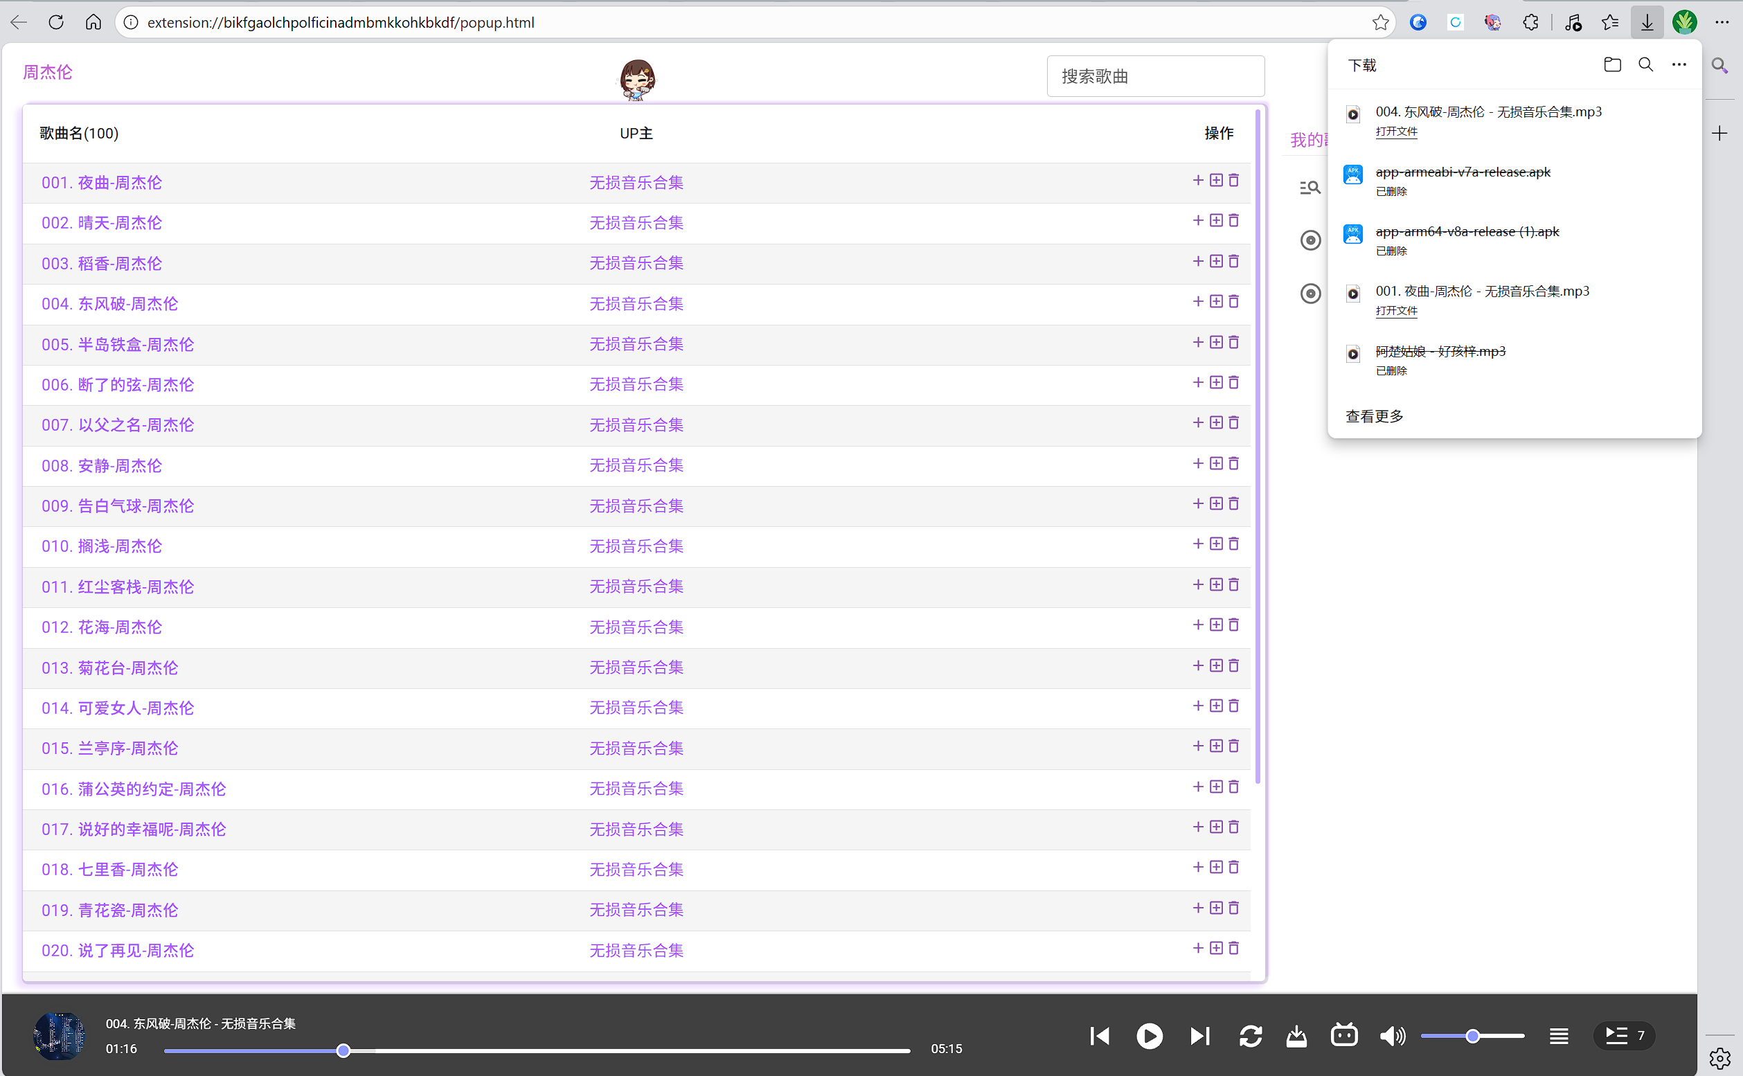Click 查看更多 in downloads panel

click(1375, 416)
